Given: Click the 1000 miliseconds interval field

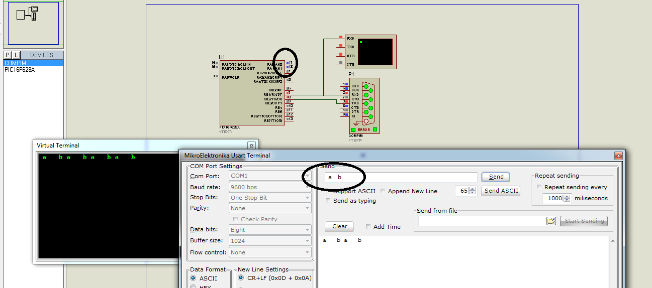Looking at the screenshot, I should click(x=553, y=198).
